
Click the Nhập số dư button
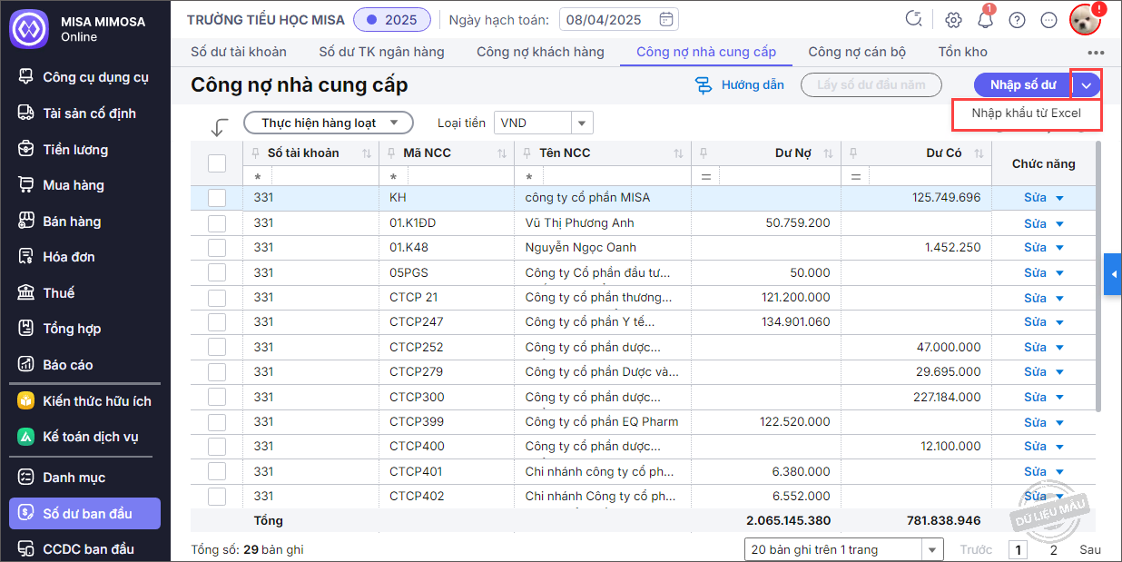pyautogui.click(x=1022, y=85)
